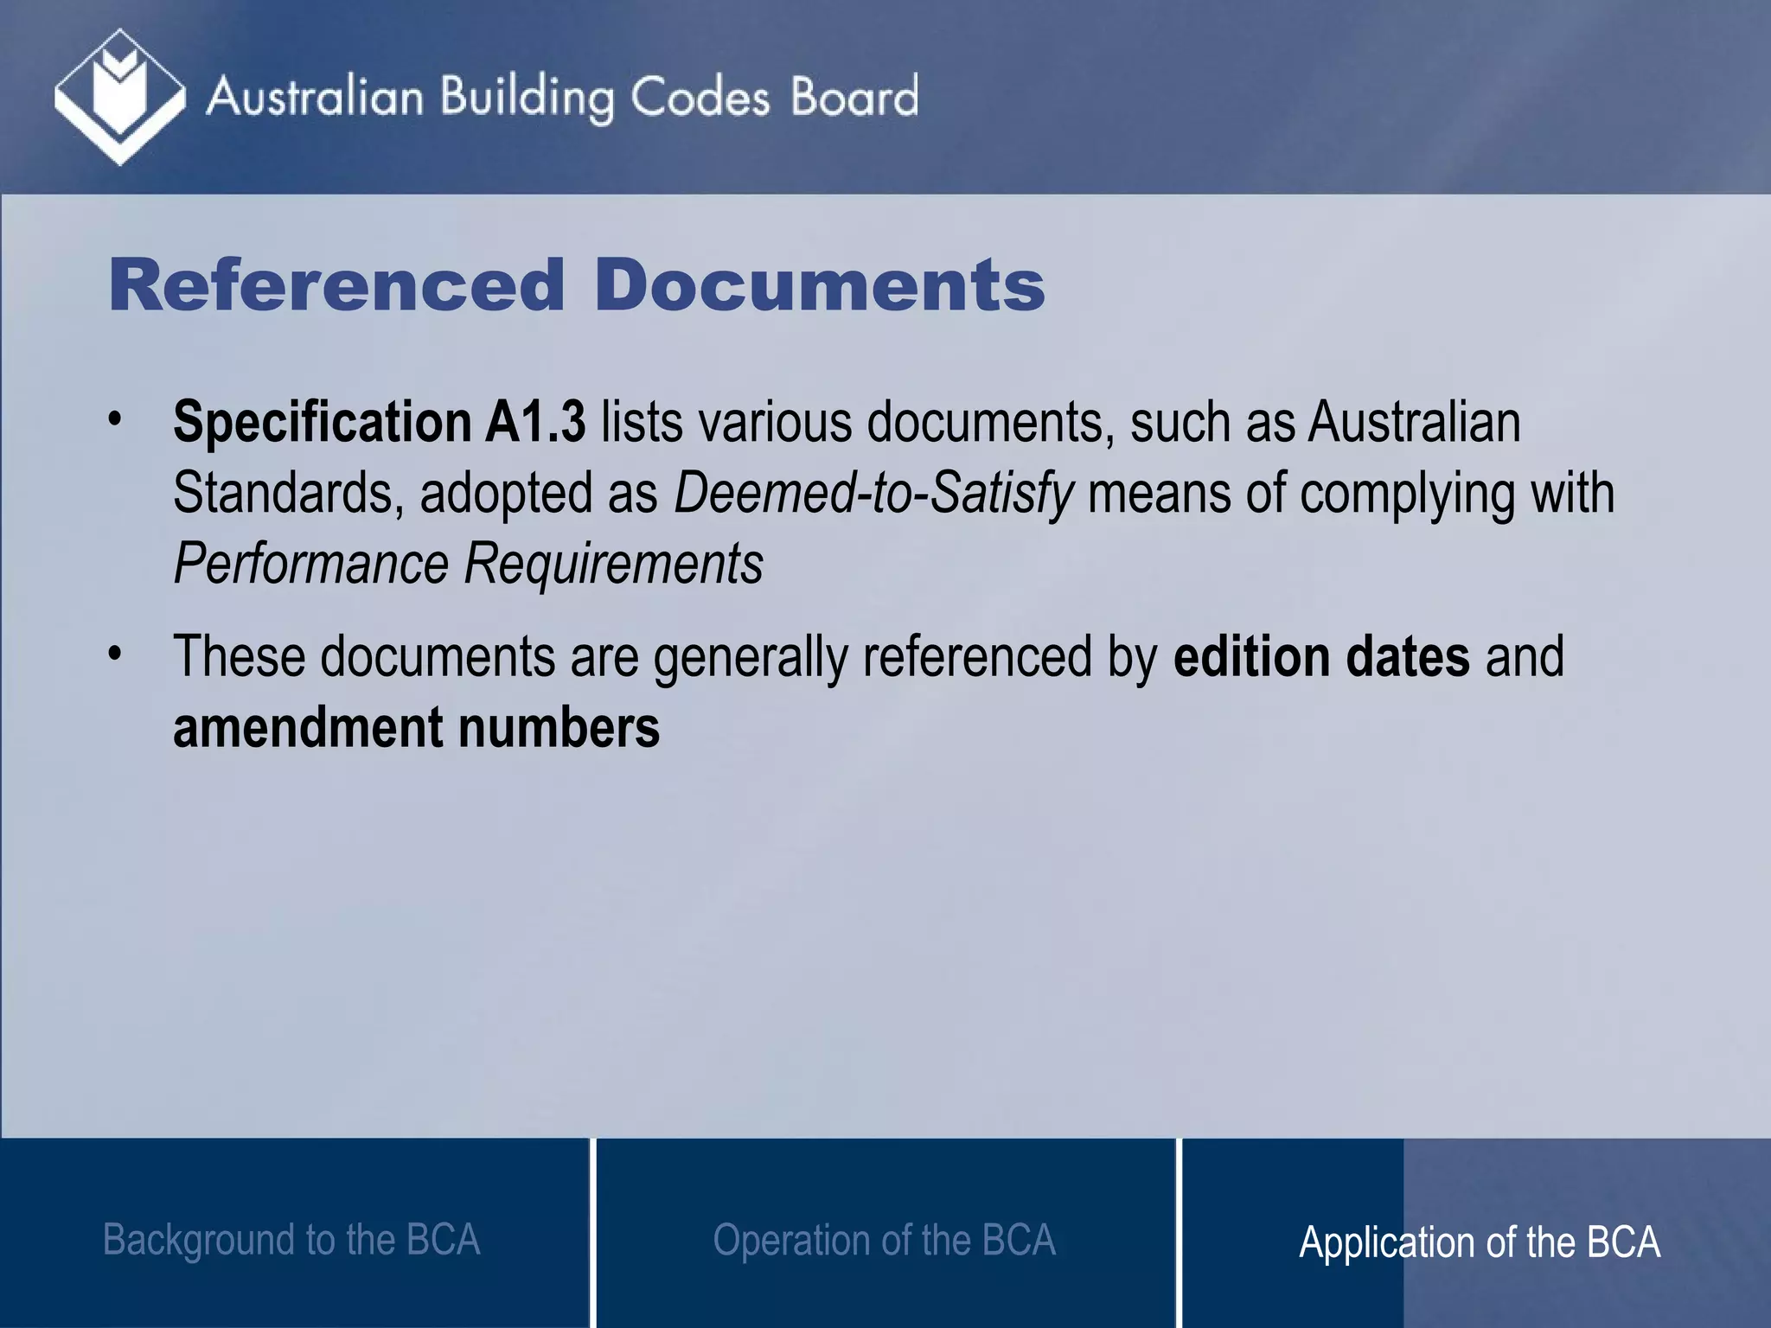Open the Background to the BCA section
The height and width of the screenshot is (1328, 1771).
(x=291, y=1240)
